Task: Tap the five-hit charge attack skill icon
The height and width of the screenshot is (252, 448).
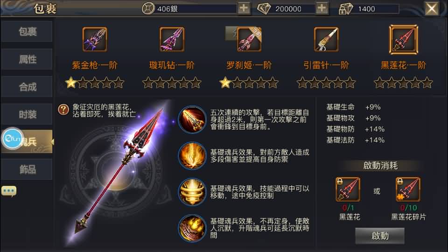Action: coord(192,119)
